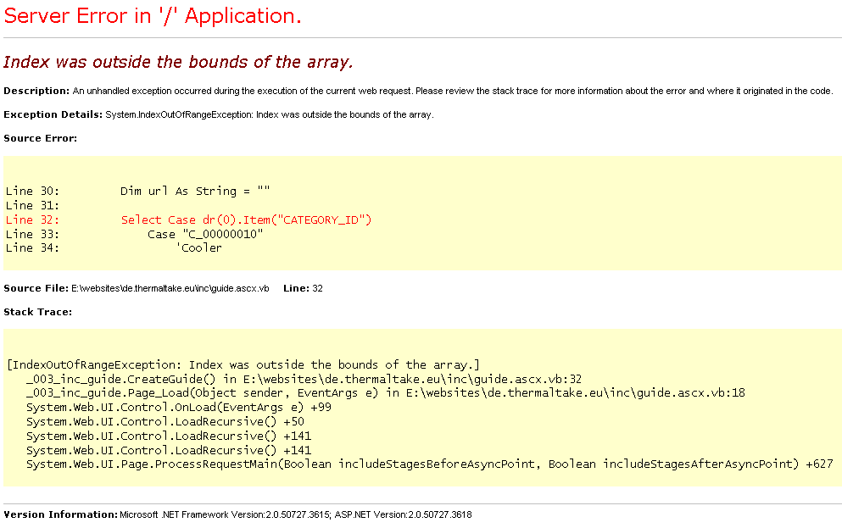
Task: Click the source file path guide.ascx.vb
Action: click(x=170, y=289)
